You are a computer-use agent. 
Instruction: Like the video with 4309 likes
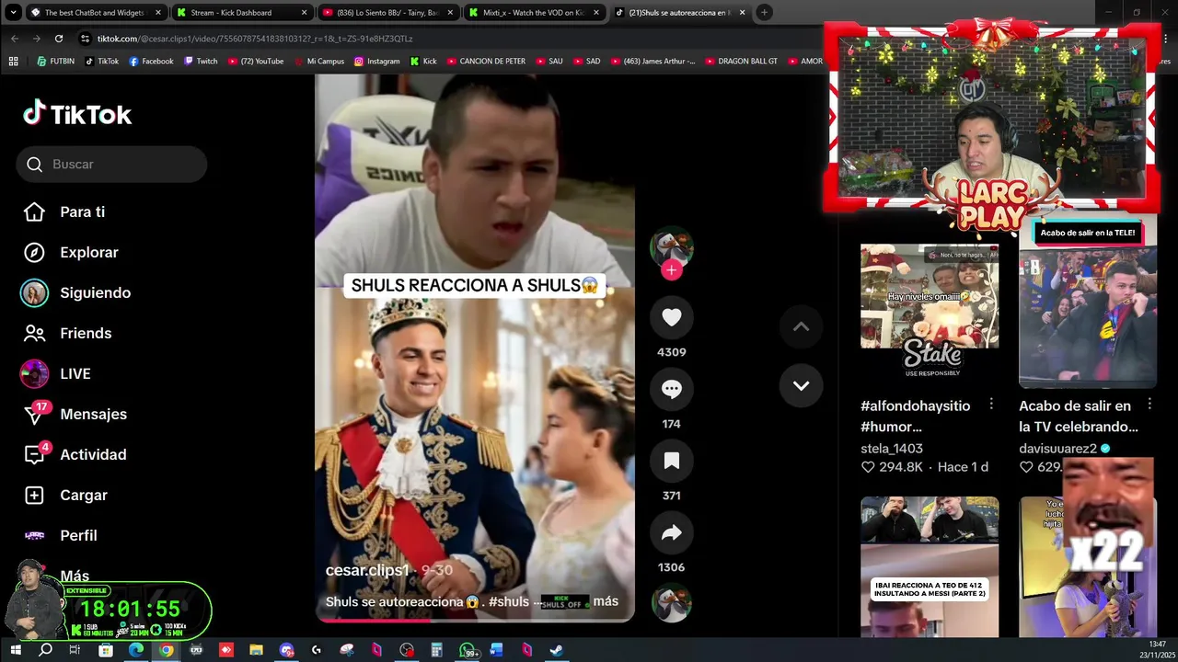click(672, 317)
